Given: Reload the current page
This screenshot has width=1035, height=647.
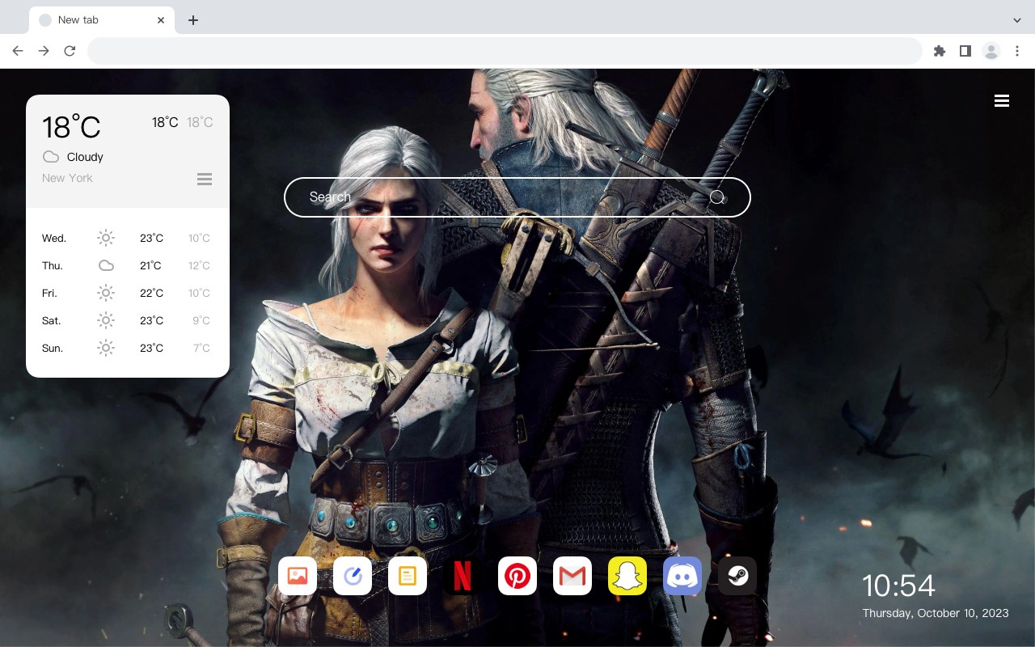Looking at the screenshot, I should (x=70, y=51).
